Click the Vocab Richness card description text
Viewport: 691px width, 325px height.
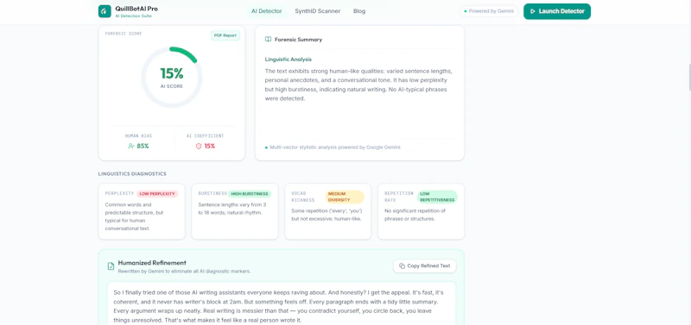pyautogui.click(x=326, y=215)
